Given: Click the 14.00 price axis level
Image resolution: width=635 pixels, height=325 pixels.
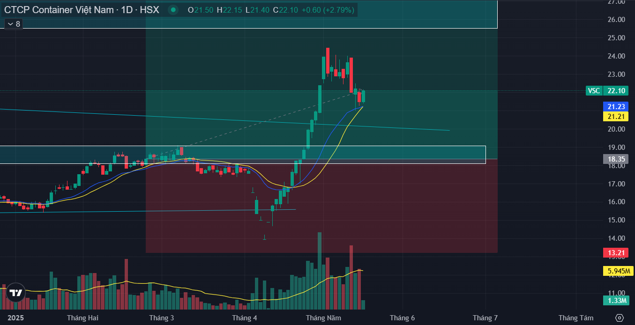Looking at the screenshot, I should [x=616, y=238].
